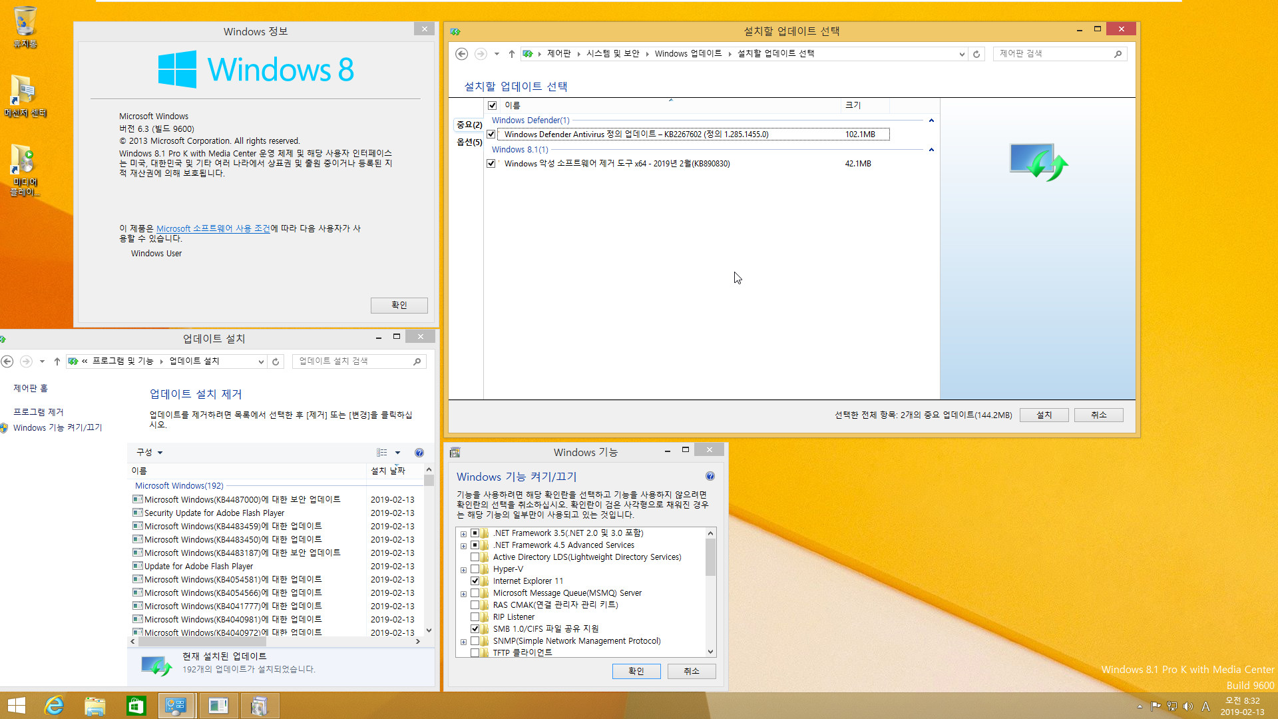This screenshot has width=1278, height=719.
Task: Open the Recycle Bin desktop icon
Action: tap(25, 27)
